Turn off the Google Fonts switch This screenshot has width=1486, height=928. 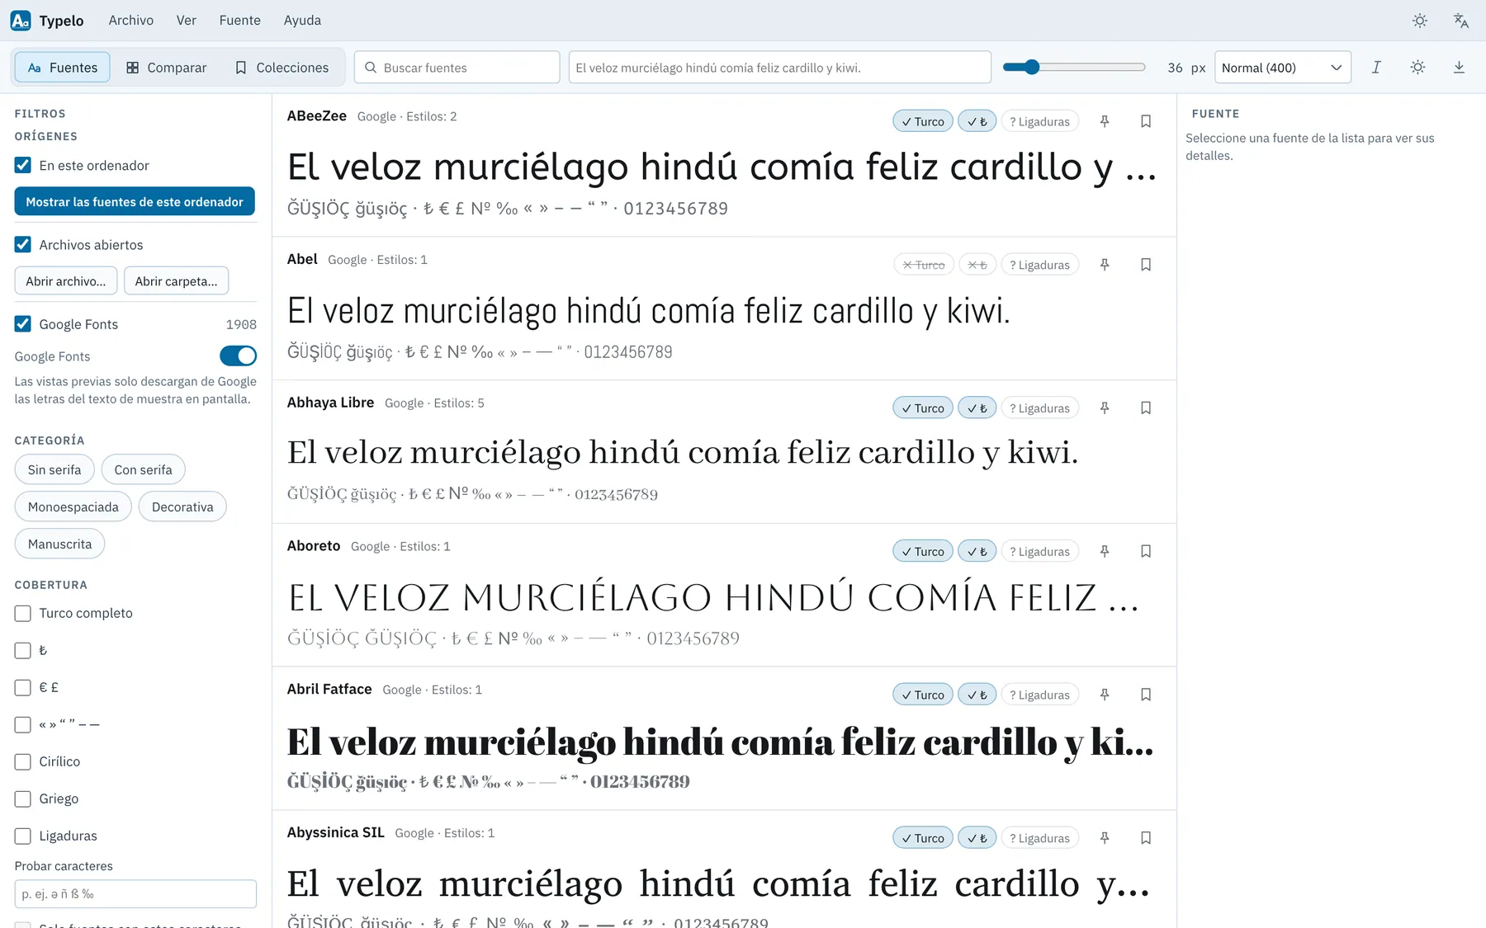[x=238, y=356]
